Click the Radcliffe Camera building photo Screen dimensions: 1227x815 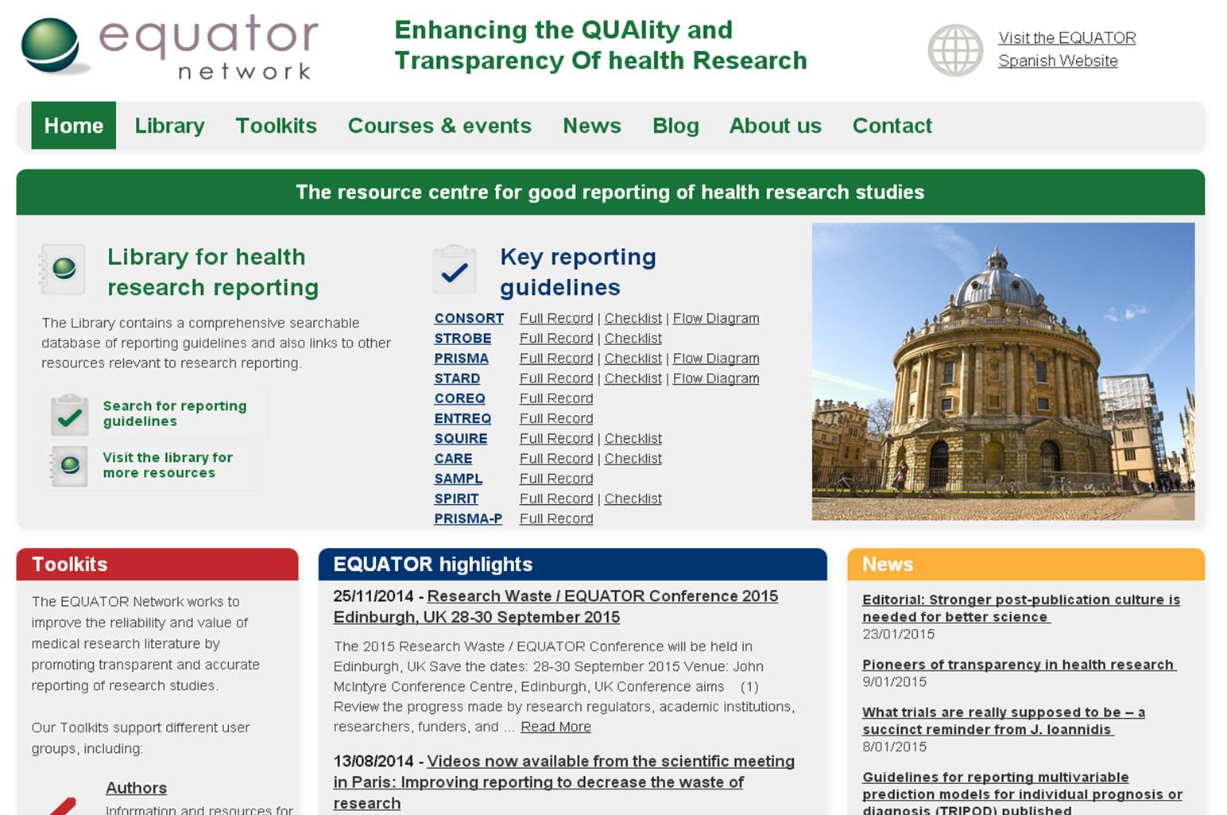pyautogui.click(x=1002, y=371)
